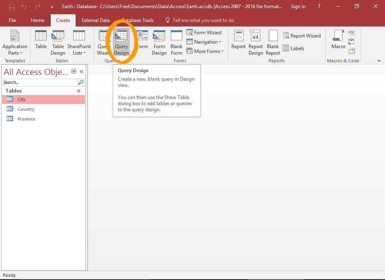385x280 pixels.
Task: Start the Report Wizard
Action: coord(302,36)
